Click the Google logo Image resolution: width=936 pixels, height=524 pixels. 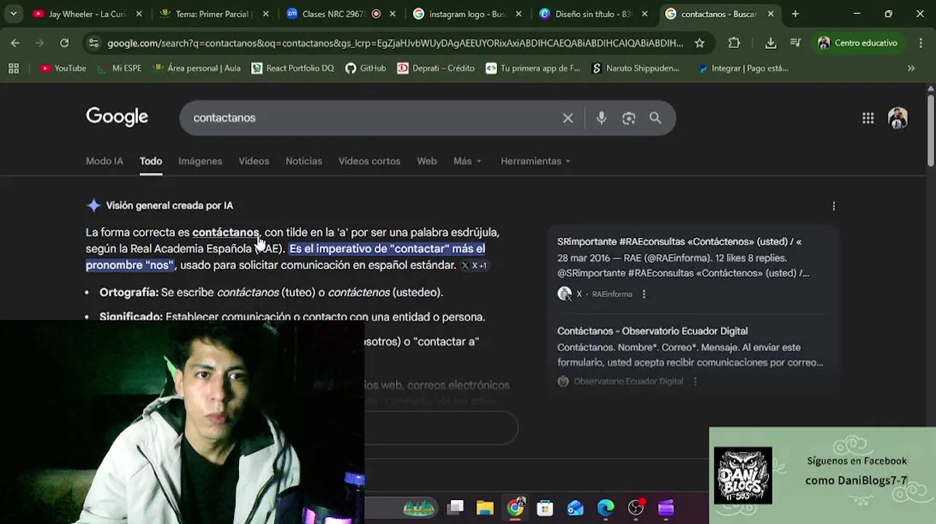tap(117, 117)
